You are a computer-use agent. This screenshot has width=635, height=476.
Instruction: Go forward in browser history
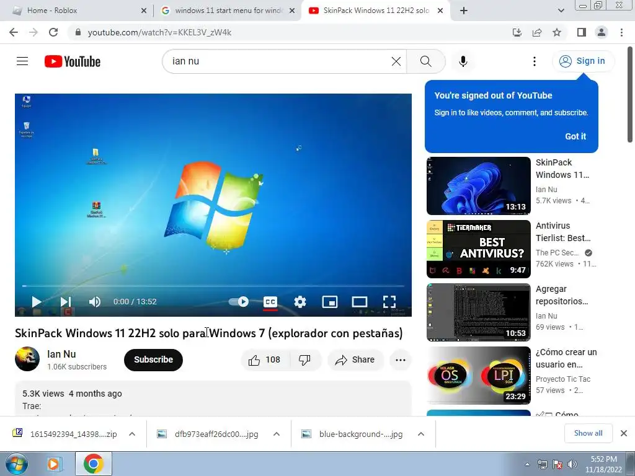[x=33, y=32]
